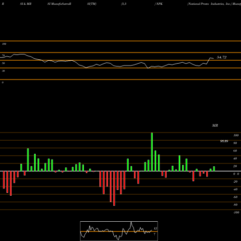Select the current RSI value 54.72
Screen dimensions: 241x241
click(x=222, y=57)
